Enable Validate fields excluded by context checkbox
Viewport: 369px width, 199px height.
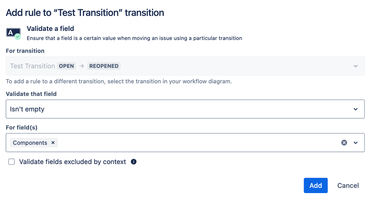11,162
